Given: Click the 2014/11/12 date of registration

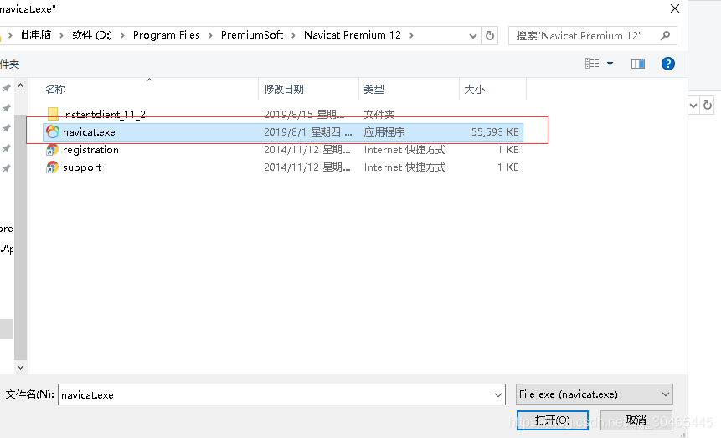Looking at the screenshot, I should [306, 150].
